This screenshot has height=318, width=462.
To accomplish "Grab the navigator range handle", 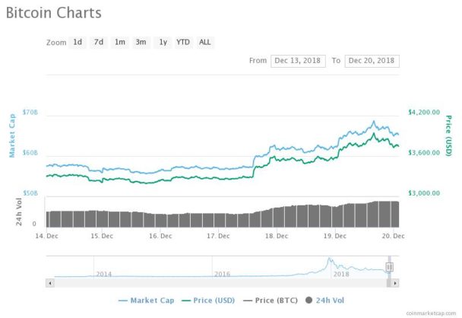I will (389, 267).
